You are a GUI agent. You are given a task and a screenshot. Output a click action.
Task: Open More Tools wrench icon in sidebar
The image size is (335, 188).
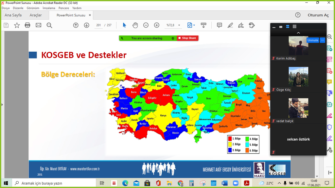tap(329, 149)
